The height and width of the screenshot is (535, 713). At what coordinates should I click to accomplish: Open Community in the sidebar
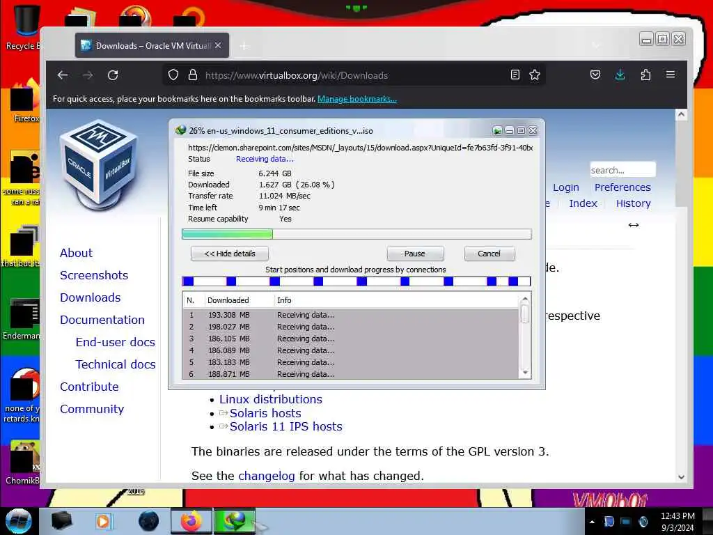click(x=91, y=409)
